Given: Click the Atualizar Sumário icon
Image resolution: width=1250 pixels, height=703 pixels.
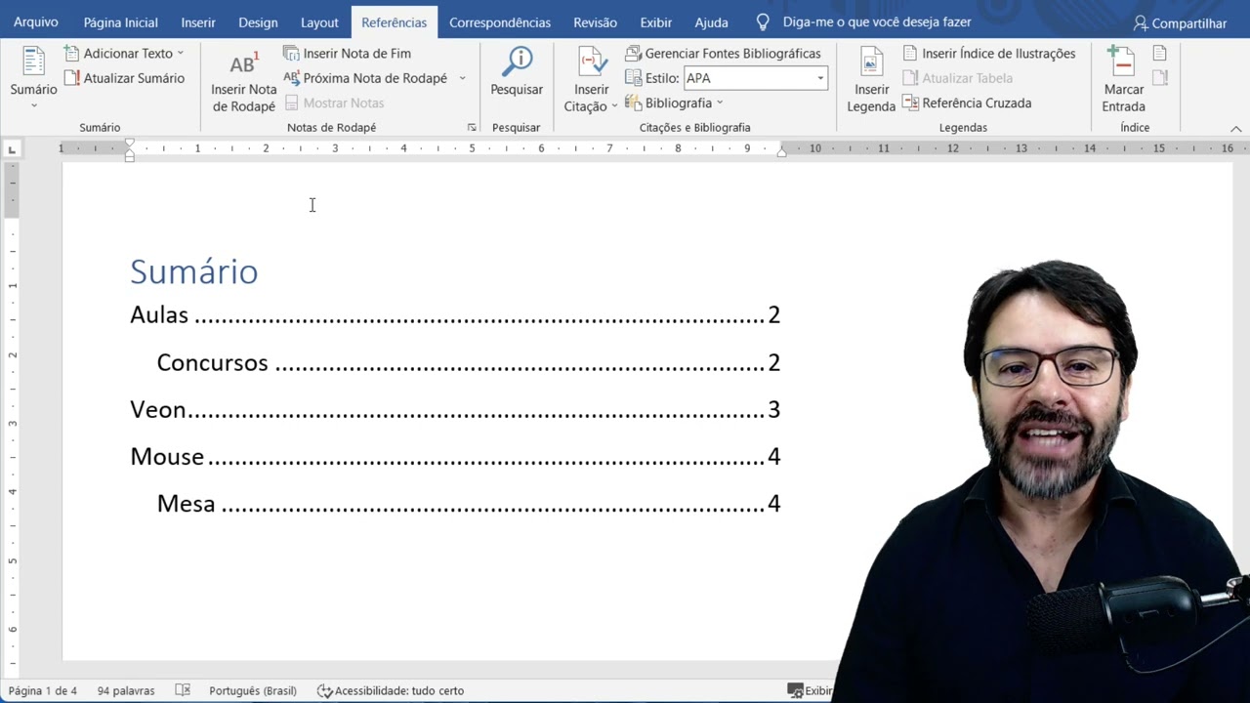Looking at the screenshot, I should click(72, 78).
